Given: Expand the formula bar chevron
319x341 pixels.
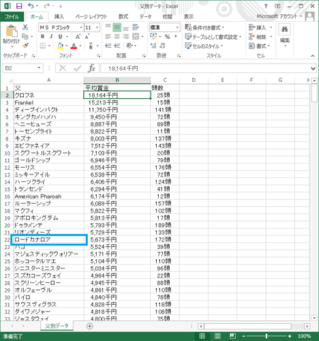Looking at the screenshot, I should tap(313, 68).
